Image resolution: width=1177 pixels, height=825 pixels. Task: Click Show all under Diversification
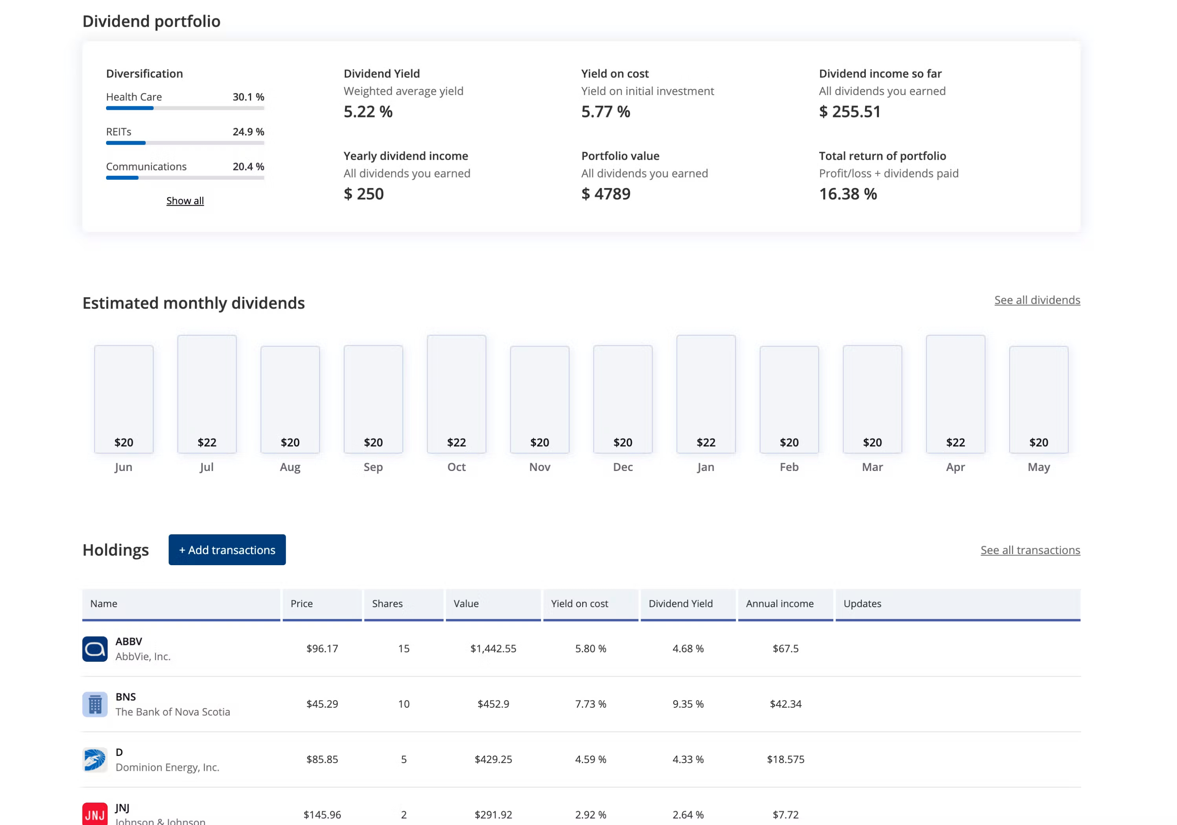(x=185, y=201)
